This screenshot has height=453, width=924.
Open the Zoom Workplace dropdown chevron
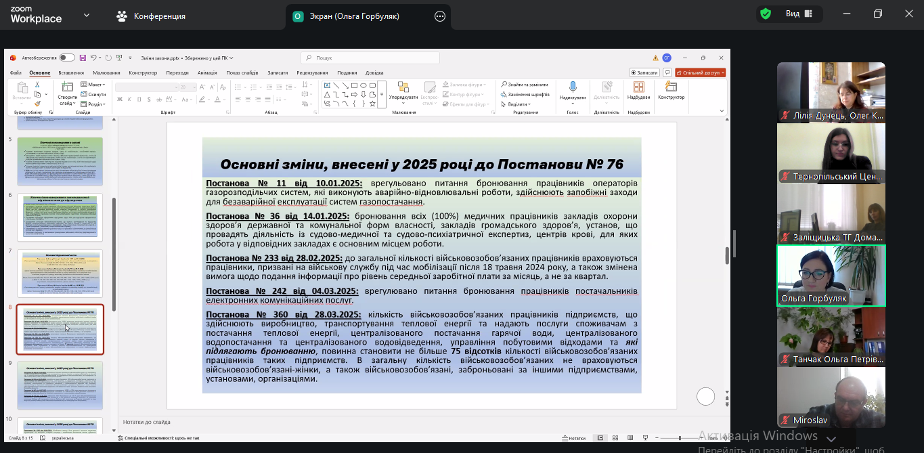tap(87, 15)
